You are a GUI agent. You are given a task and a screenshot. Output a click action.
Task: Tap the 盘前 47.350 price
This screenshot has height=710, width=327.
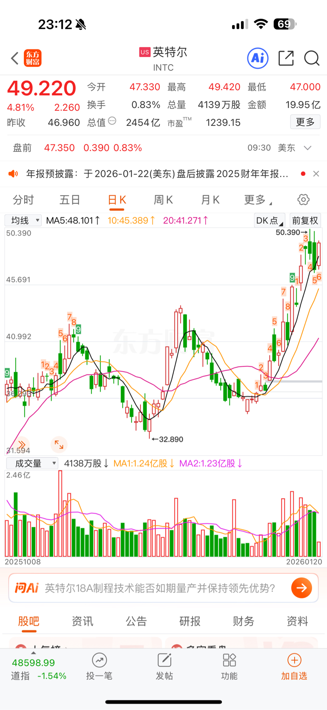point(59,148)
